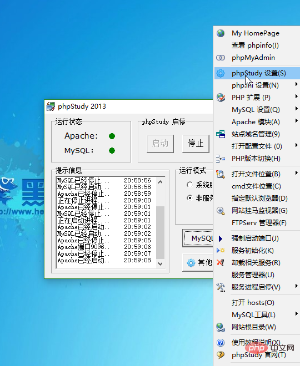Click the uninstall related services icon
This screenshot has width=300, height=366.
[x=221, y=263]
